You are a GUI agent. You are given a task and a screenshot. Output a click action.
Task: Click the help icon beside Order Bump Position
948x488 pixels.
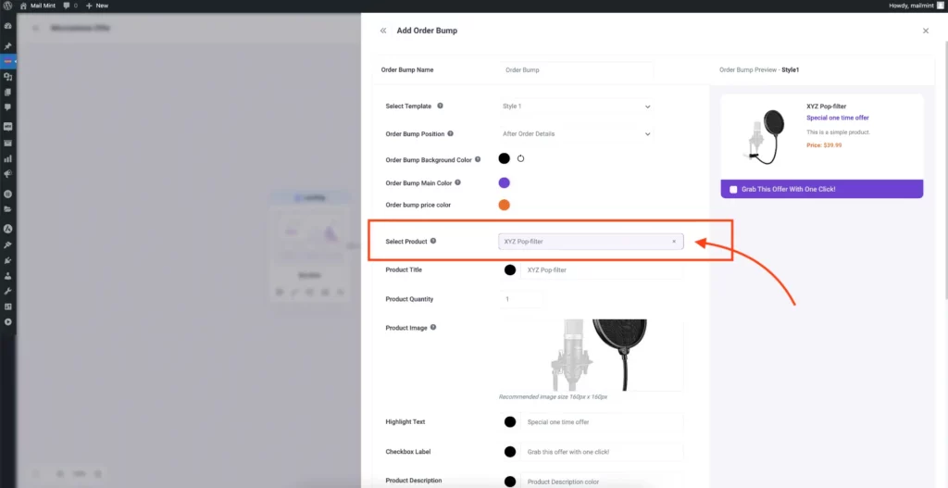click(451, 133)
